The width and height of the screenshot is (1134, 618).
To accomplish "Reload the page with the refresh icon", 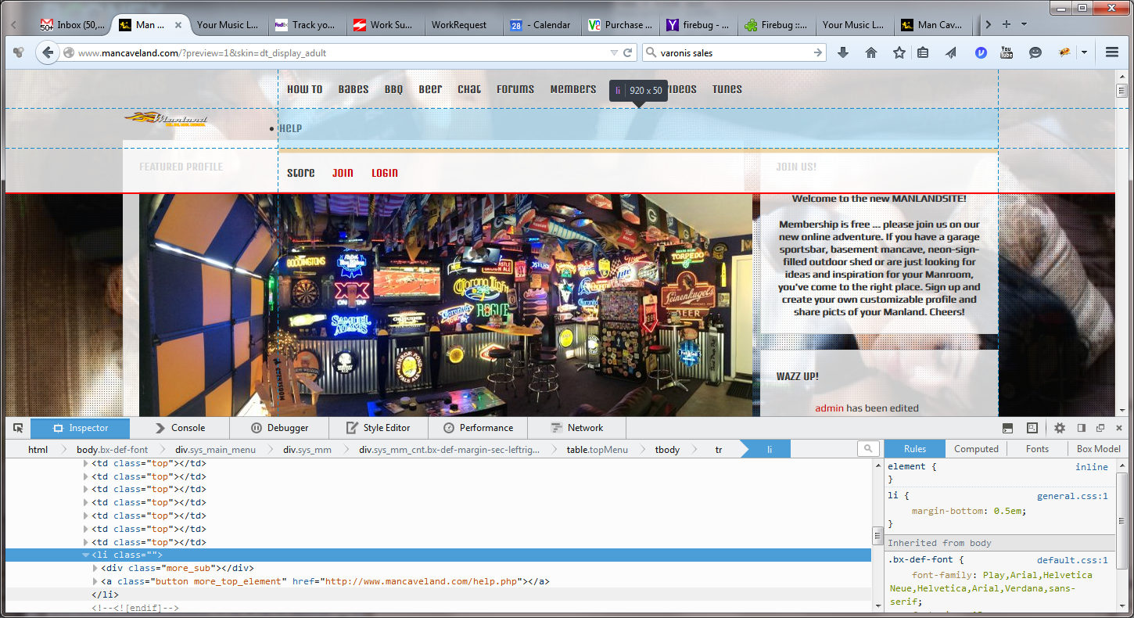I will (627, 52).
